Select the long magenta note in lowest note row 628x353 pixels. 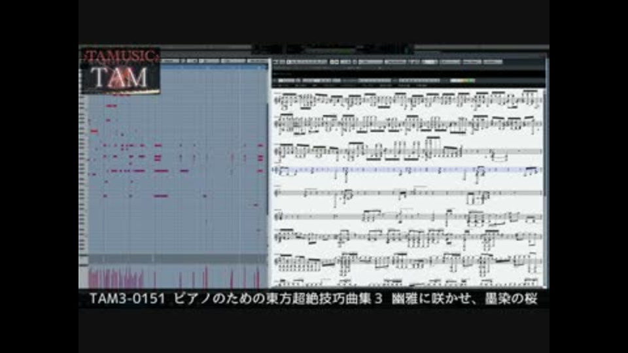(x=161, y=196)
